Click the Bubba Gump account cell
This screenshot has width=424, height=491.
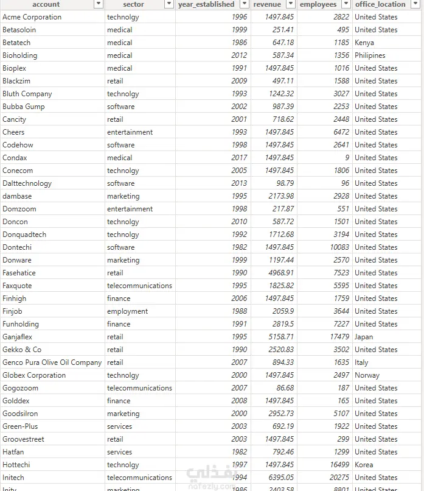52,107
